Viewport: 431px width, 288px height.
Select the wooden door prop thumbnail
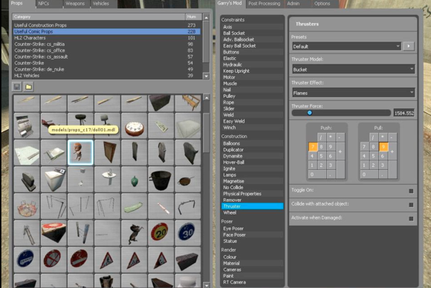[107, 152]
